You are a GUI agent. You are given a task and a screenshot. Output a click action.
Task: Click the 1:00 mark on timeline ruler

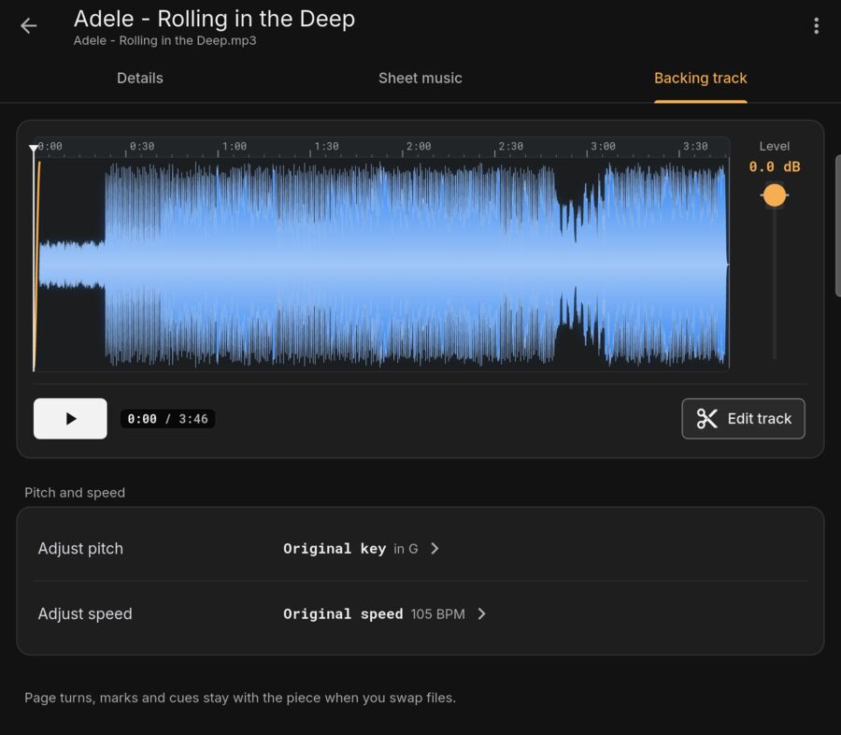[x=235, y=146]
